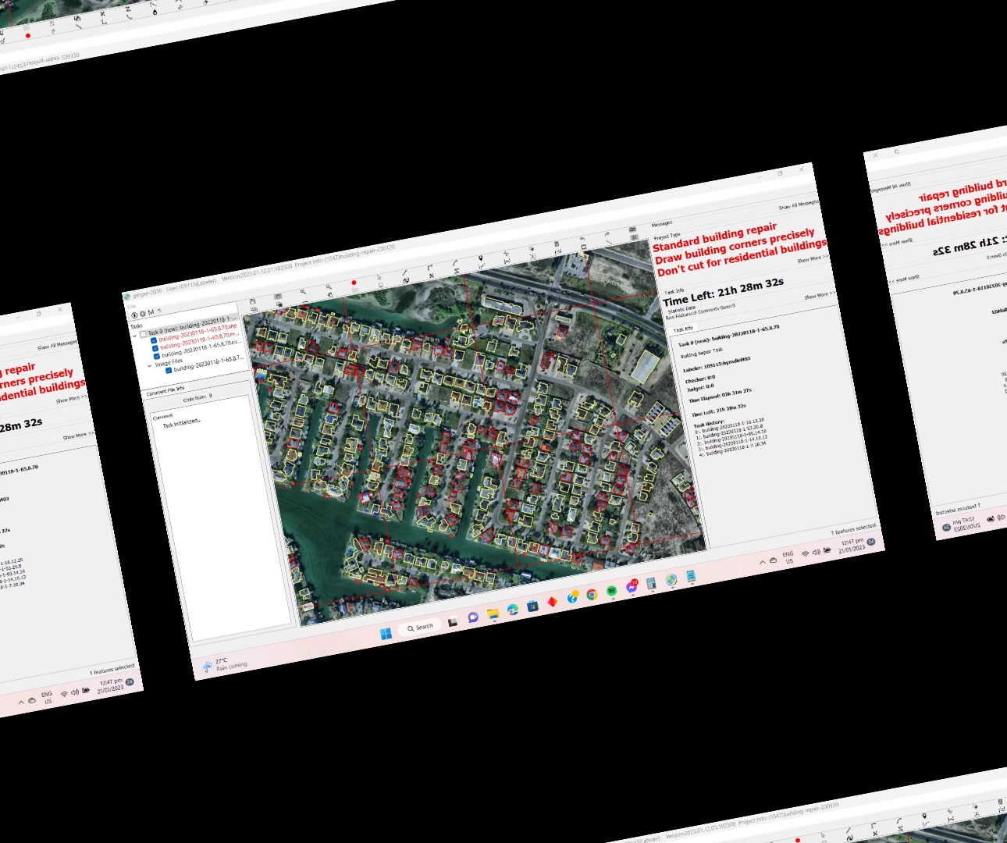Screen dimensions: 1007x843
Task: Uncheck the building-20230118-1-65.8.70.shp layer checkbox
Action: coord(154,340)
